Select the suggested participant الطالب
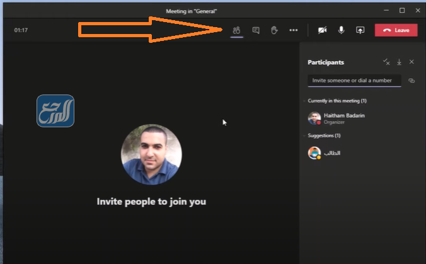426x264 pixels. (332, 153)
